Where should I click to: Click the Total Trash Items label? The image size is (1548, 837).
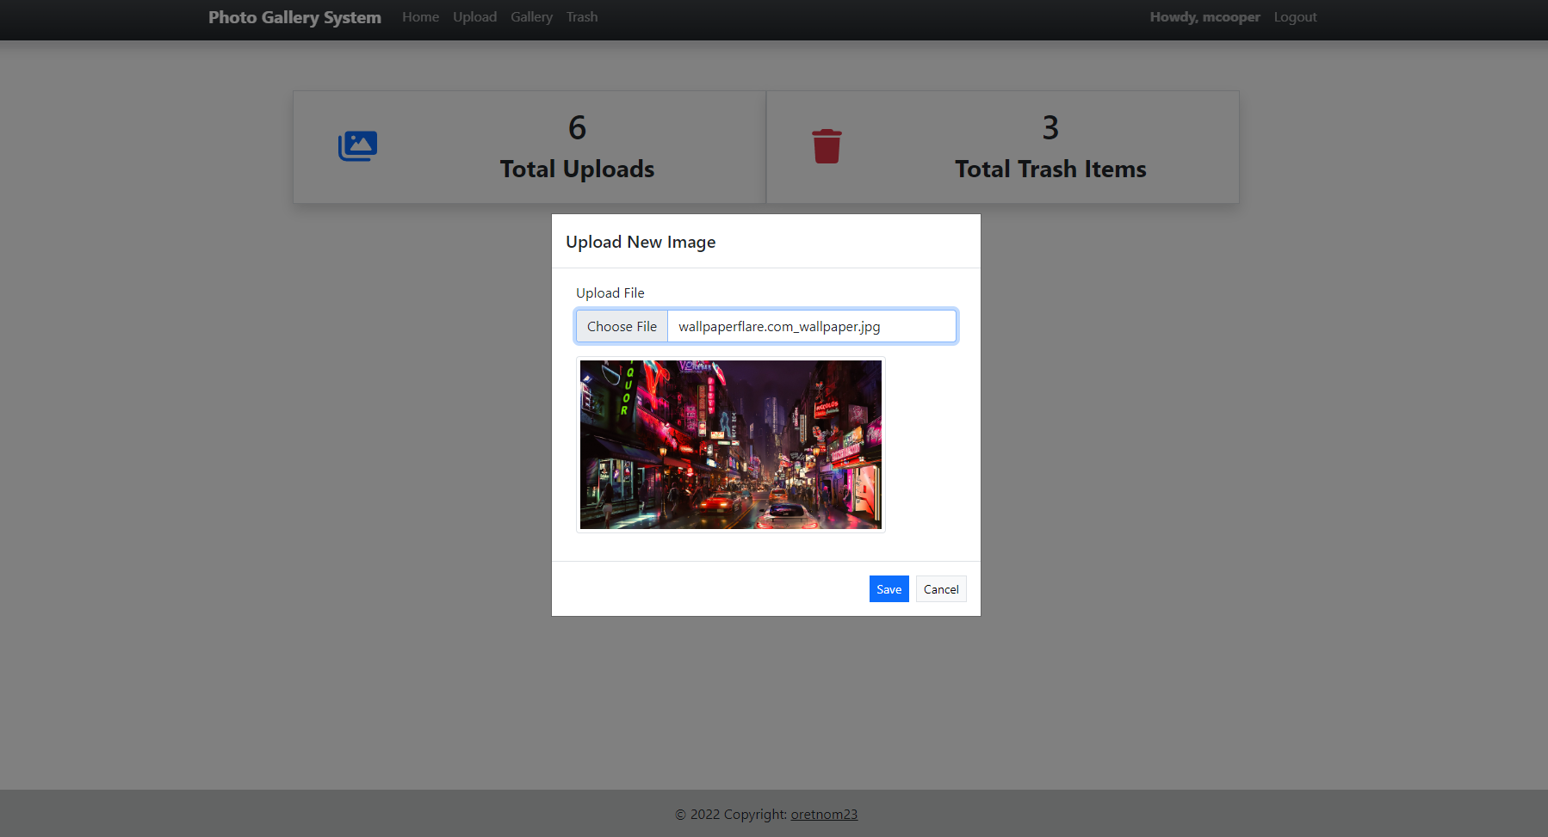(x=1050, y=169)
